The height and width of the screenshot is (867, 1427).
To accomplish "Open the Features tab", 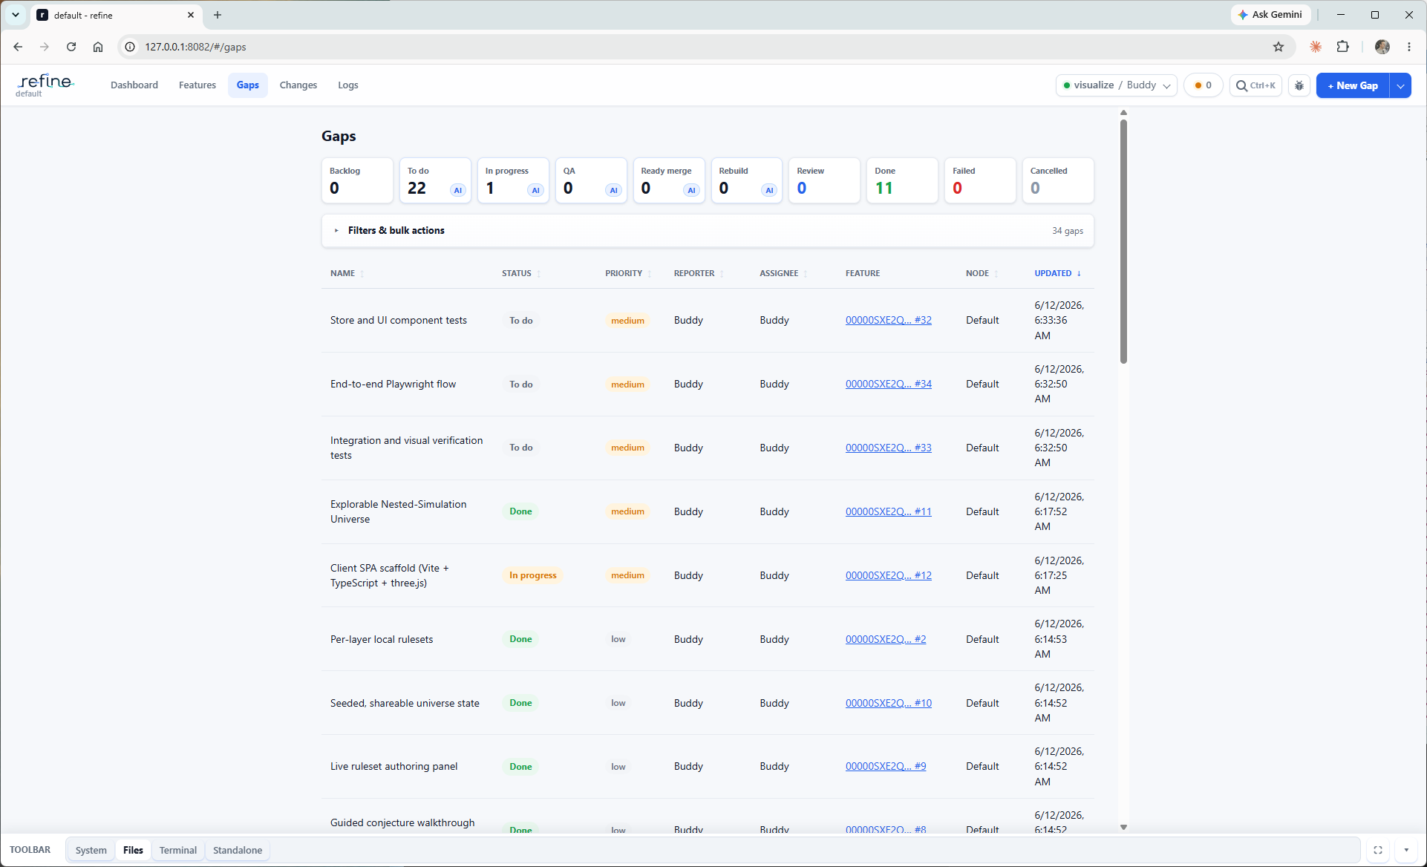I will [x=197, y=85].
